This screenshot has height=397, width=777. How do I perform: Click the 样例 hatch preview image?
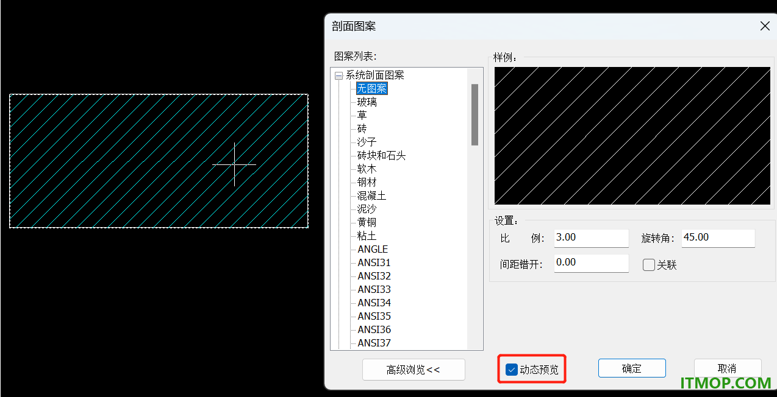[632, 136]
